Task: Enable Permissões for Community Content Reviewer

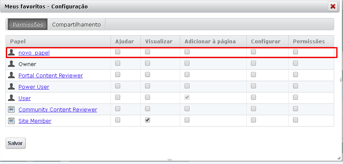Action: click(x=296, y=108)
